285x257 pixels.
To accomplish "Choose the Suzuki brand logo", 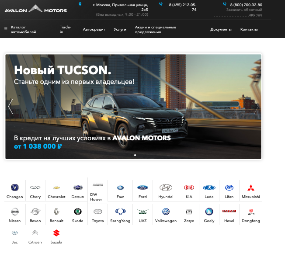I will click(x=56, y=233).
